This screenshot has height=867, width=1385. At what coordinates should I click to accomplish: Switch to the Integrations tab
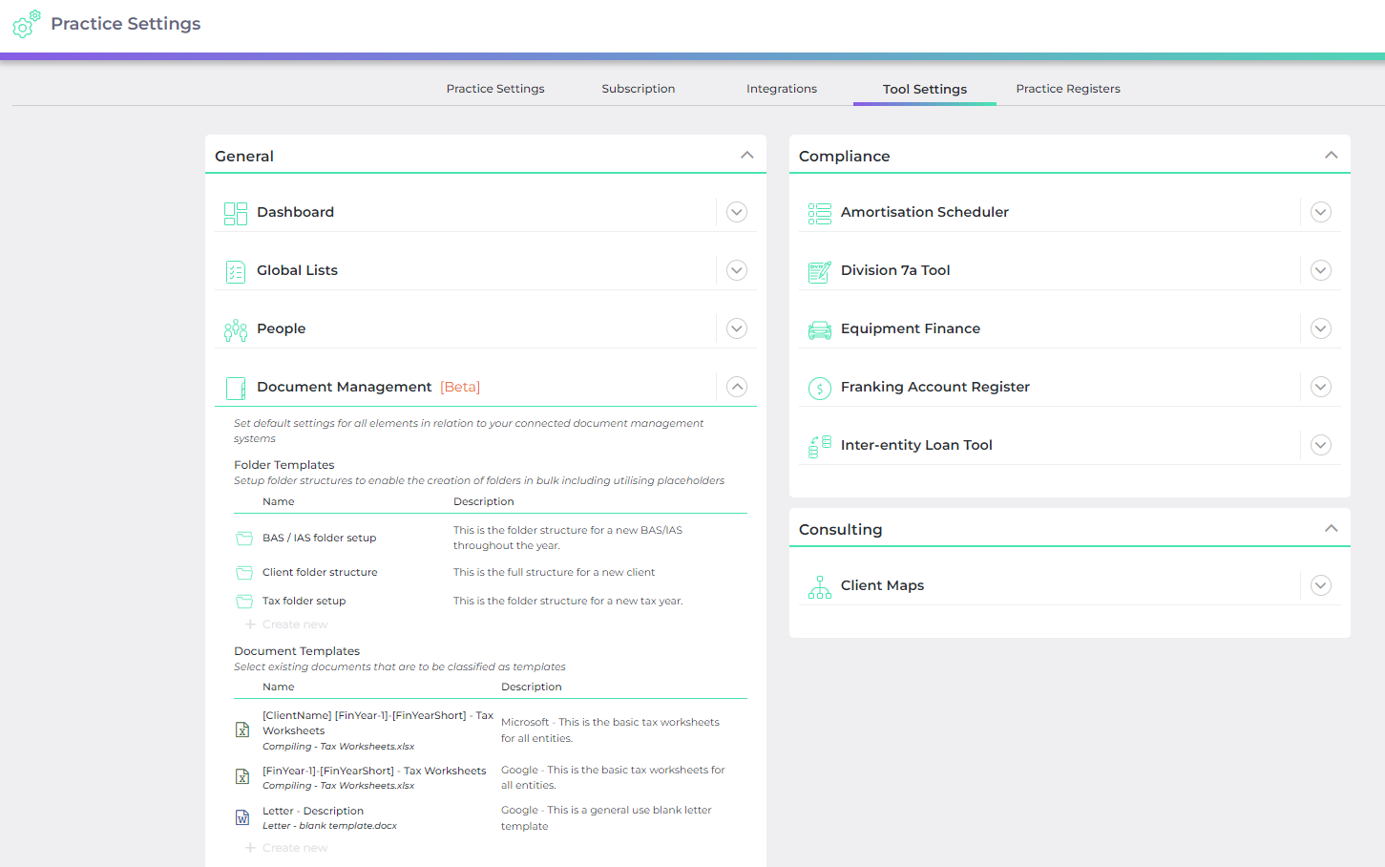(x=781, y=88)
